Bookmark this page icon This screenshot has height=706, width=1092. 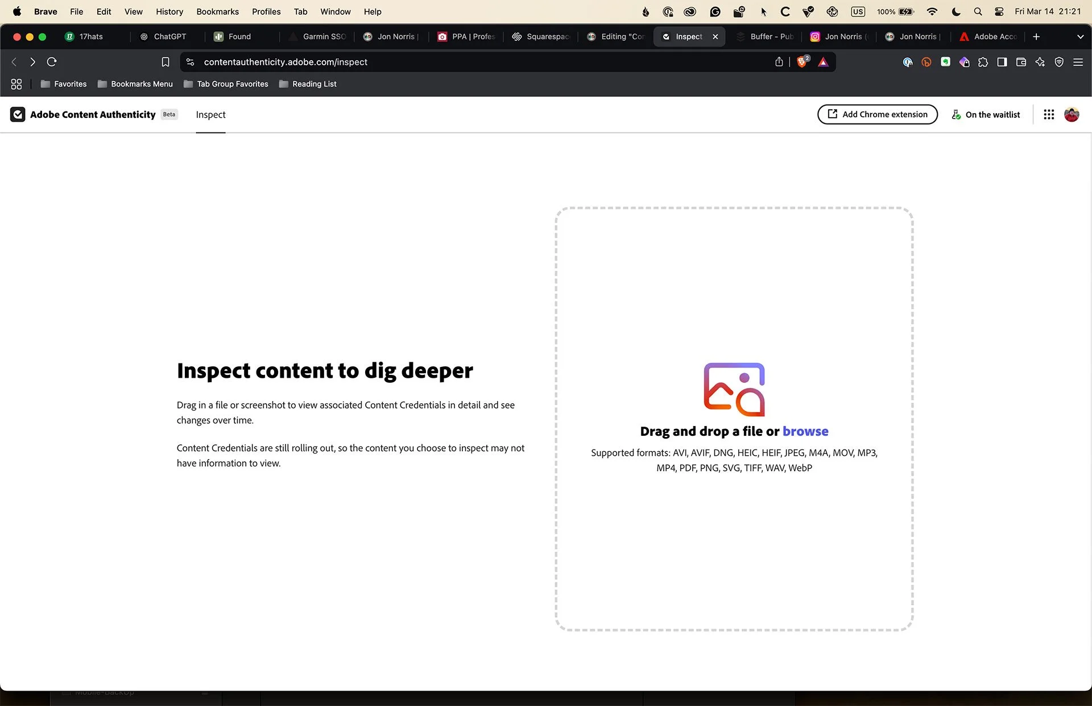pos(166,62)
